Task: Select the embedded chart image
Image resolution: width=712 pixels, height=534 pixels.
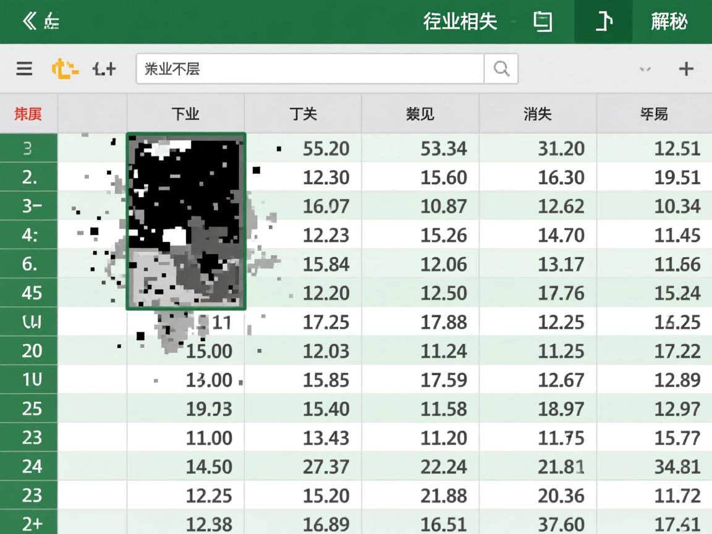Action: point(185,219)
